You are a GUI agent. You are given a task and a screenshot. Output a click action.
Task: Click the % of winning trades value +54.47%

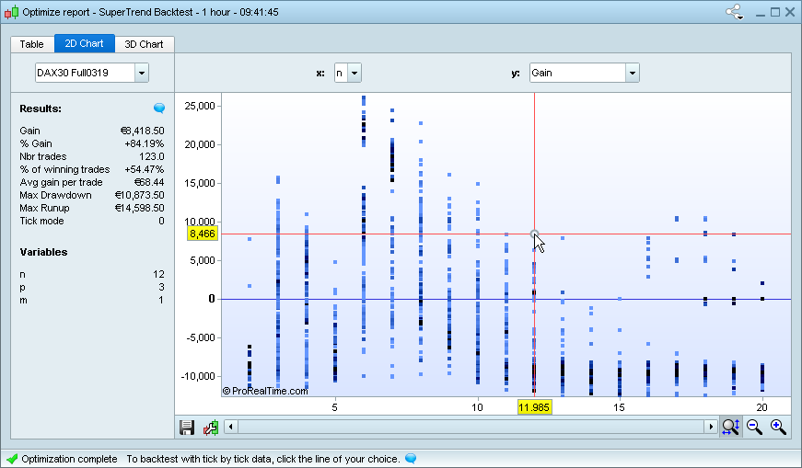tap(145, 169)
